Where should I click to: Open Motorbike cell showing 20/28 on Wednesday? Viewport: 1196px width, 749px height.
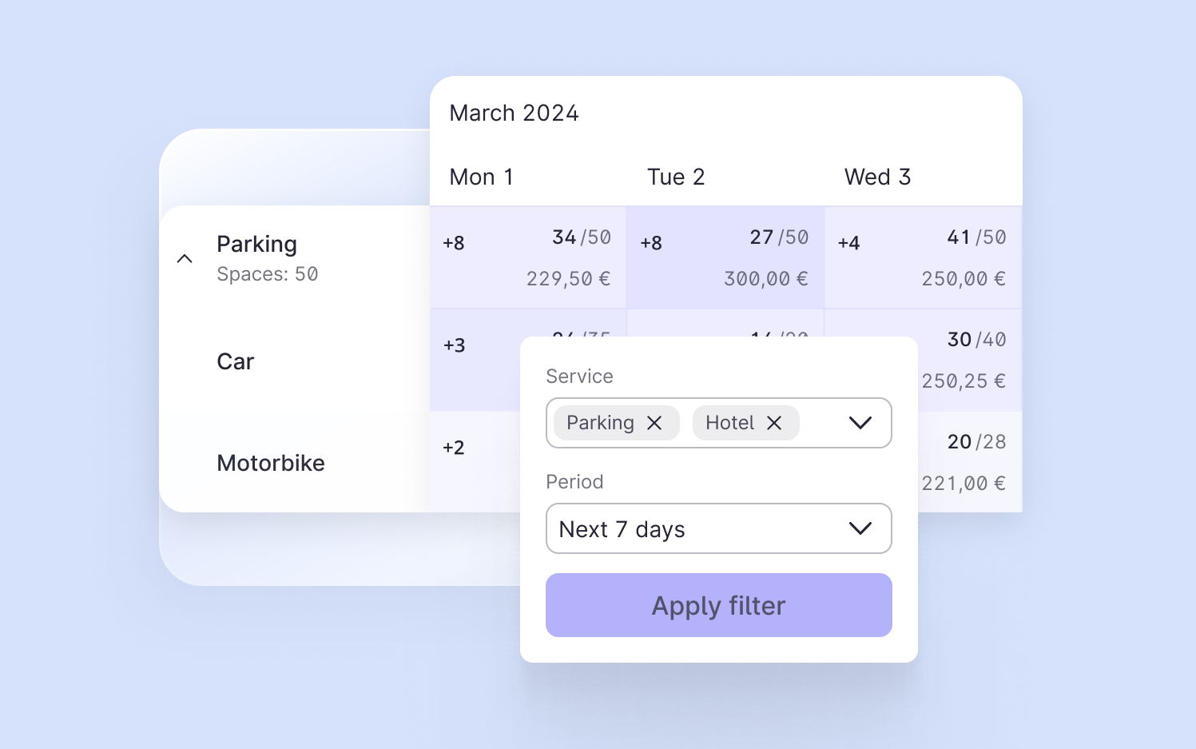tap(971, 462)
